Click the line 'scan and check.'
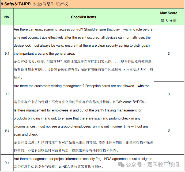 (26, 134)
